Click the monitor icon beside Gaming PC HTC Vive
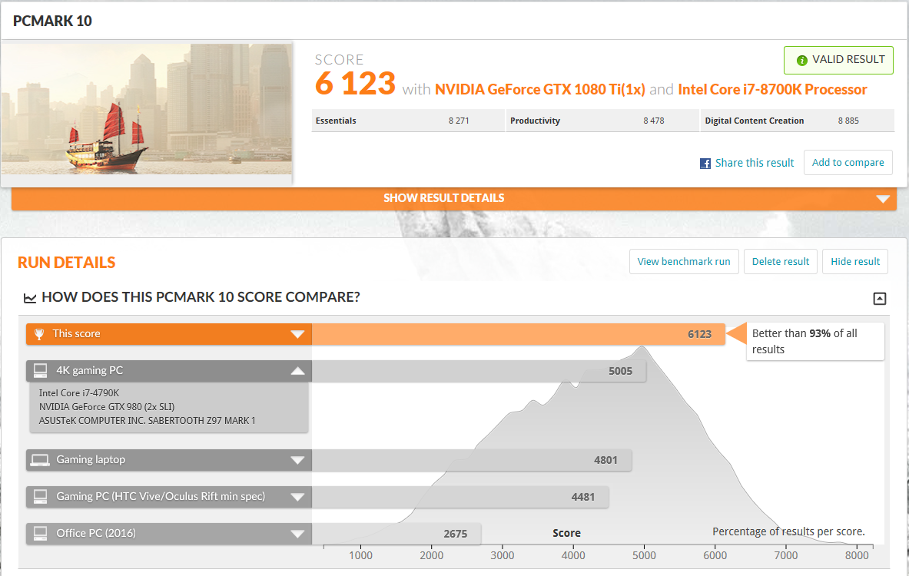 tap(40, 496)
